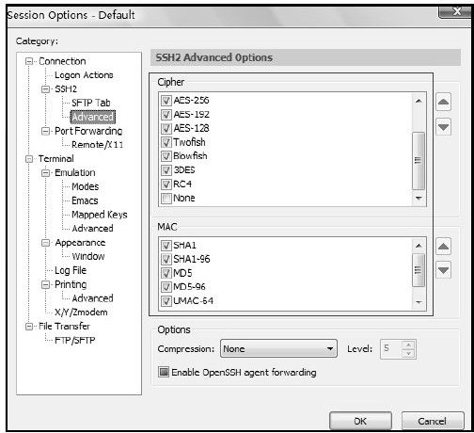Disable the RC4 cipher

[166, 184]
